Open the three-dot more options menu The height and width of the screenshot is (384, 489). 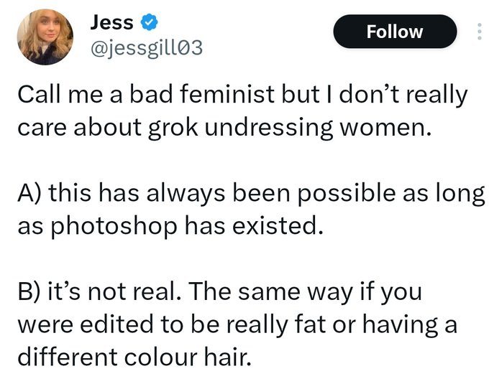(x=479, y=32)
